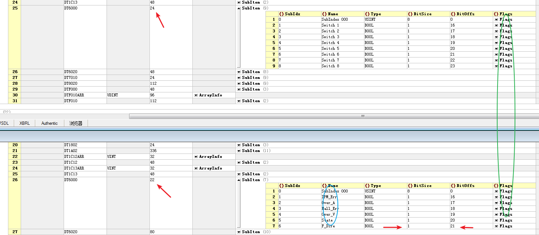539x235 pixels.
Task: Click the 22 bit size cell of DT6000
Action: 171,203
